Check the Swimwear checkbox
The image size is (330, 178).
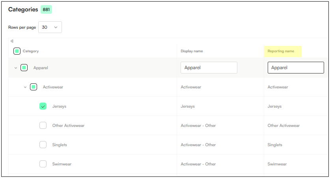[x=43, y=164]
